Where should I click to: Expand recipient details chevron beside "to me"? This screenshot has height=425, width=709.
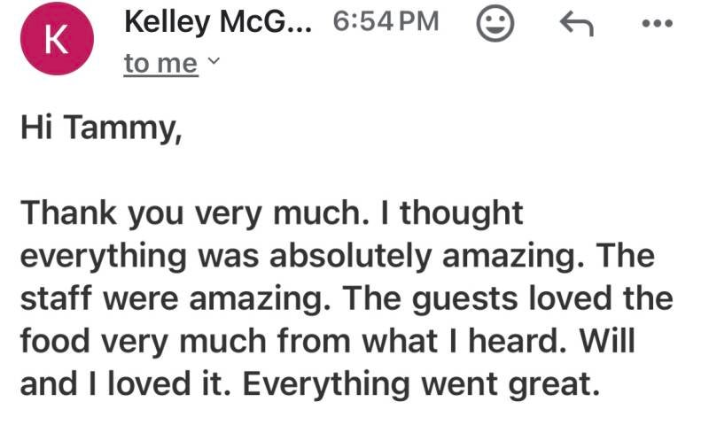213,61
